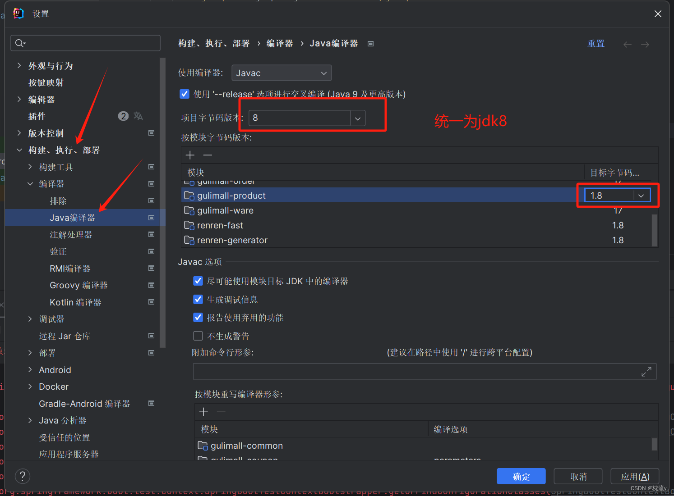Click the 重置 reset link

coord(596,43)
